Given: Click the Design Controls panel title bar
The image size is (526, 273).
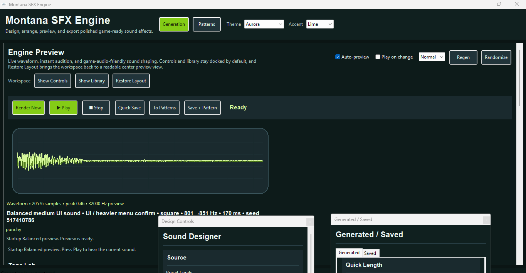Looking at the screenshot, I should pyautogui.click(x=232, y=221).
